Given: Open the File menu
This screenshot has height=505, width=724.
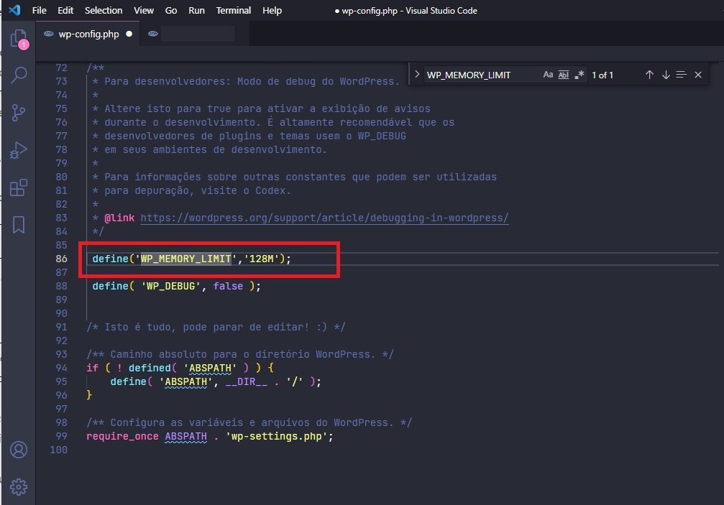Looking at the screenshot, I should click(x=40, y=10).
